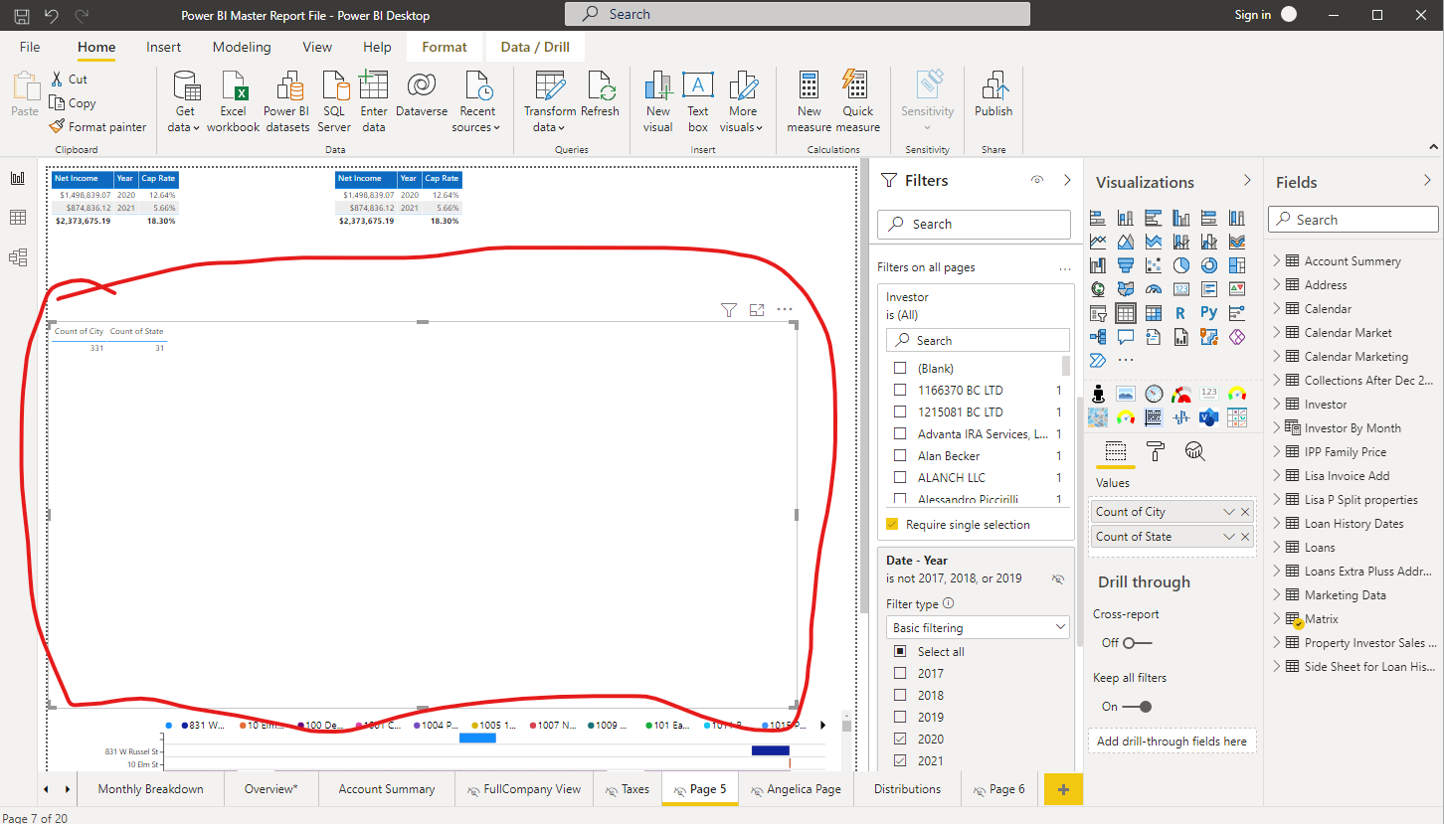Turn on Cross-report drill through toggle

tap(1138, 643)
